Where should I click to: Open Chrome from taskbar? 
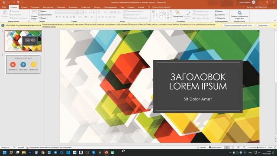(43, 153)
